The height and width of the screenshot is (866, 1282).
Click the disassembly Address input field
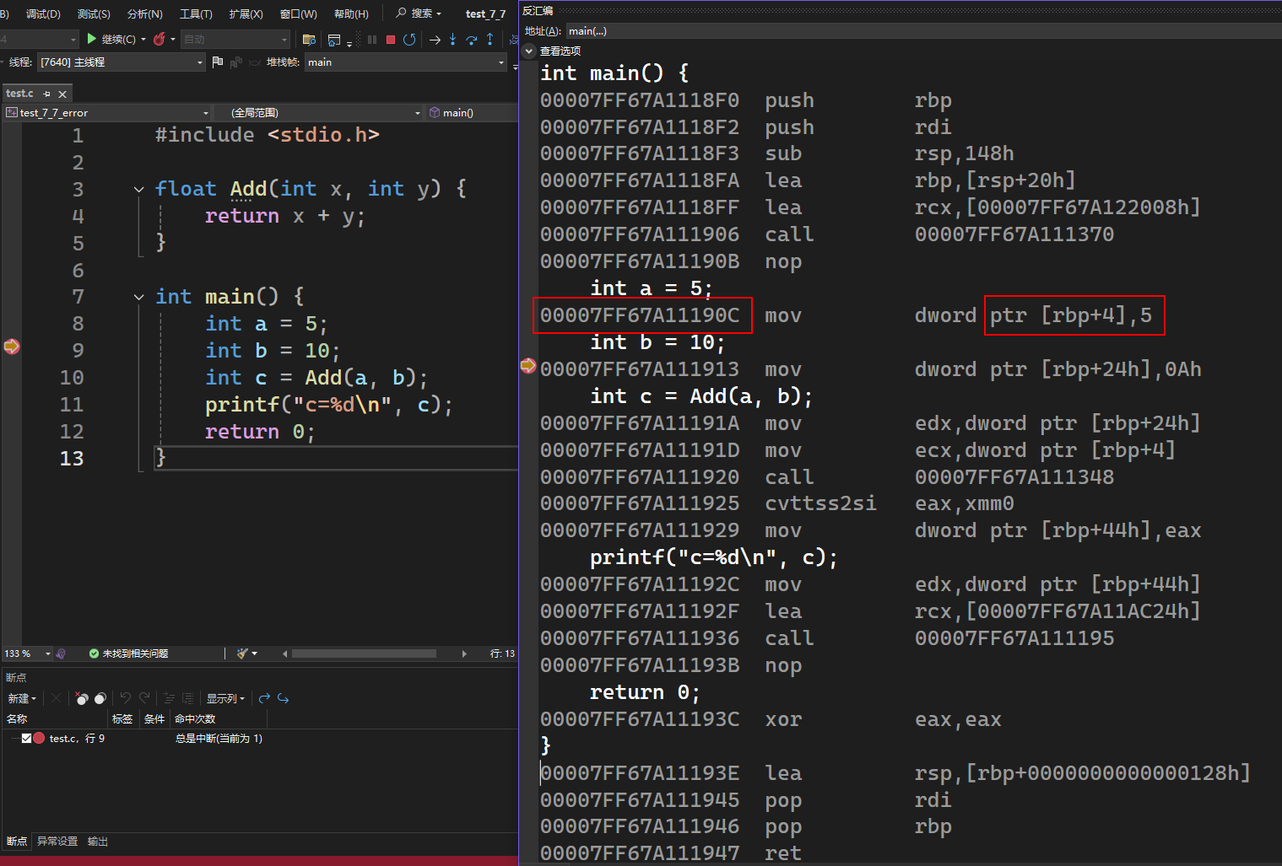click(x=922, y=31)
